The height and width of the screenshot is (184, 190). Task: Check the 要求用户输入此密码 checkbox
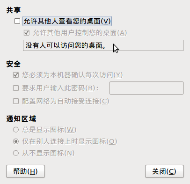16,88
